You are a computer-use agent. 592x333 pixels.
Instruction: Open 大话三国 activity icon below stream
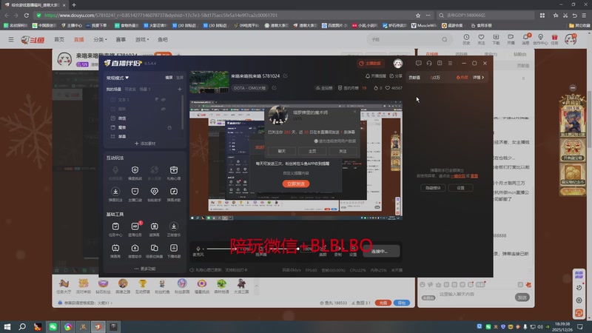tap(241, 286)
